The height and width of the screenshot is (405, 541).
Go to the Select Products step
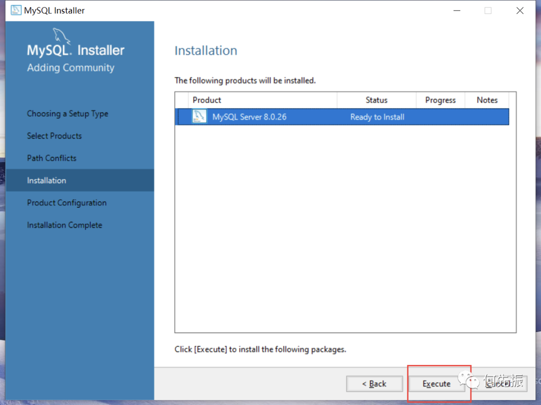point(55,135)
